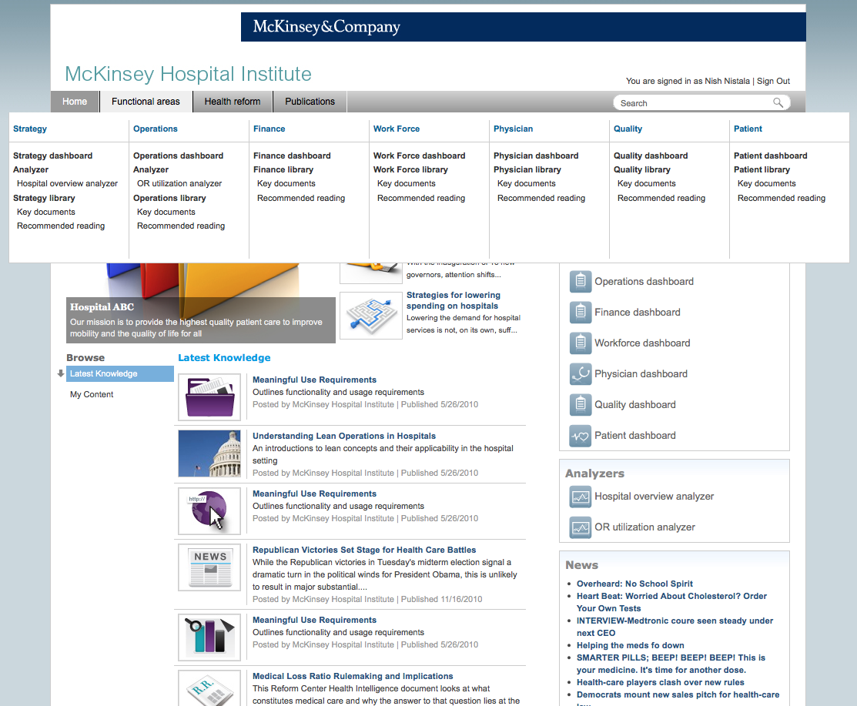The height and width of the screenshot is (706, 857).
Task: Read Health-care players clash over new rules
Action: 660,682
